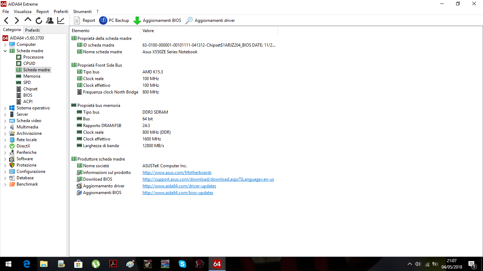The image size is (483, 271).
Task: Select ACPI in the tree
Action: (x=28, y=102)
